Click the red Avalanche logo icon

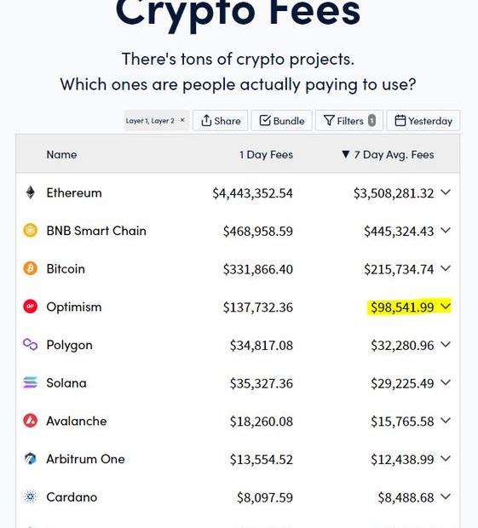tap(31, 421)
